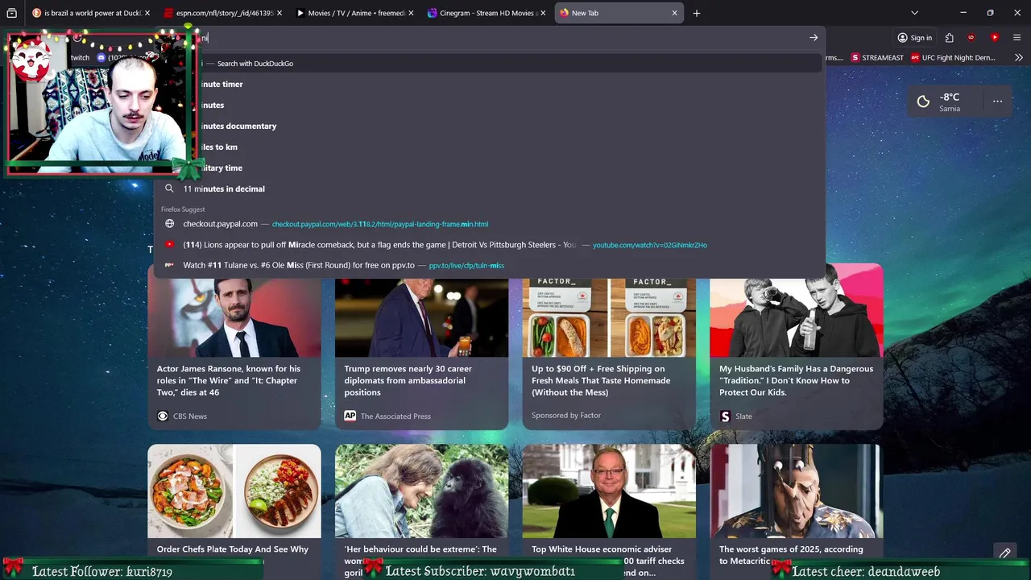The width and height of the screenshot is (1031, 580).
Task: Open a new tab with plus button
Action: 697,13
